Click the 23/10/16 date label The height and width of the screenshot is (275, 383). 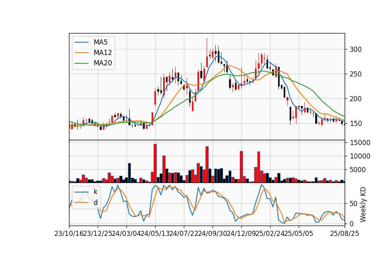pos(69,234)
